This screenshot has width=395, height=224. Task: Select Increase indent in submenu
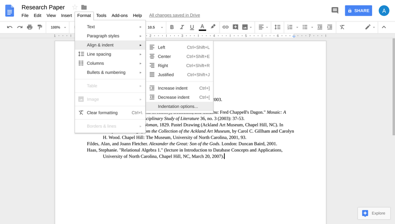[x=180, y=88]
